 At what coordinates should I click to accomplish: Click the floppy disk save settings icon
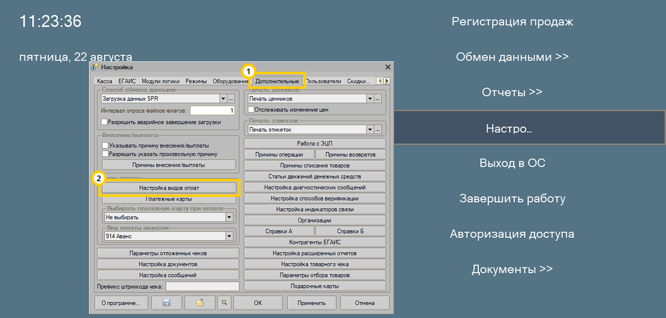coord(166,303)
